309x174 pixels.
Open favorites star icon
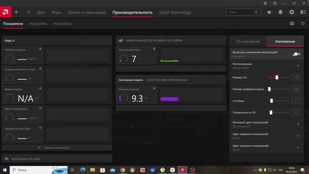269,12
